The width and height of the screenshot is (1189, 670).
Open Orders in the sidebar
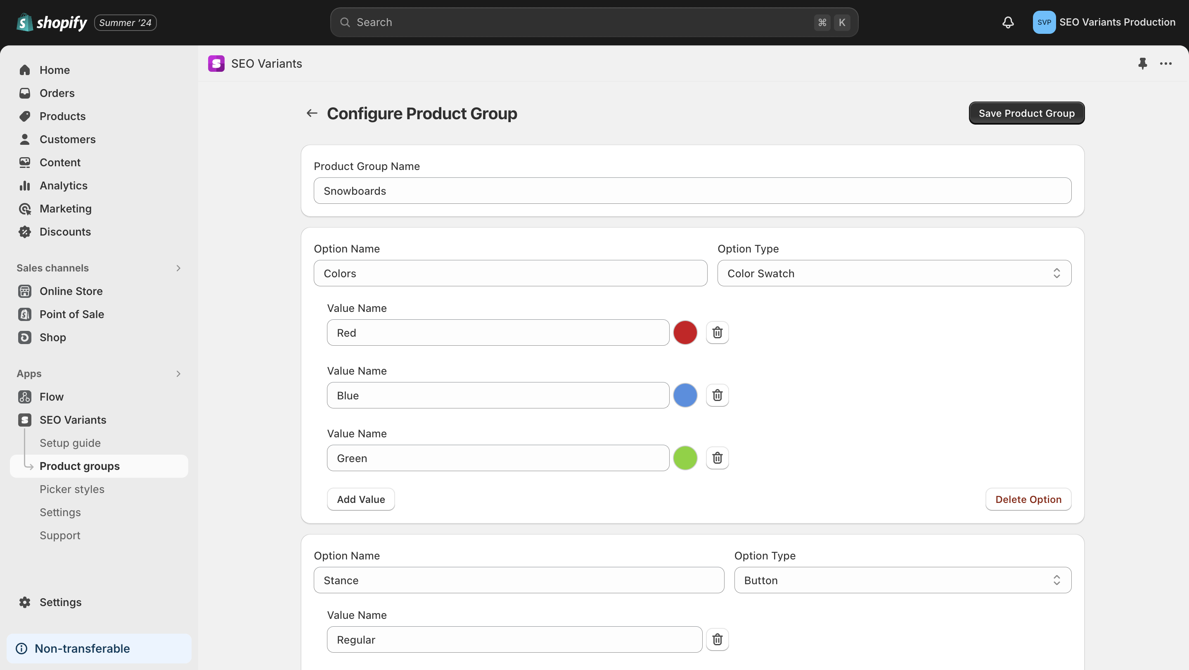pos(99,93)
